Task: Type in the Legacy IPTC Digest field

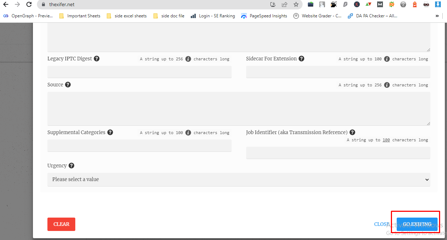Action: click(139, 72)
